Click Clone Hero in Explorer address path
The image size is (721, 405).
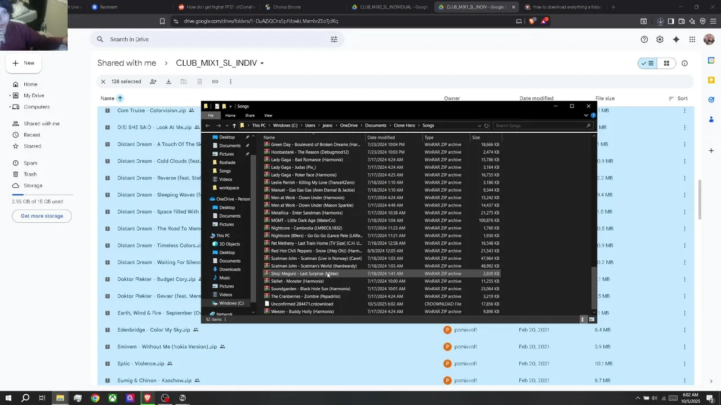[404, 125]
